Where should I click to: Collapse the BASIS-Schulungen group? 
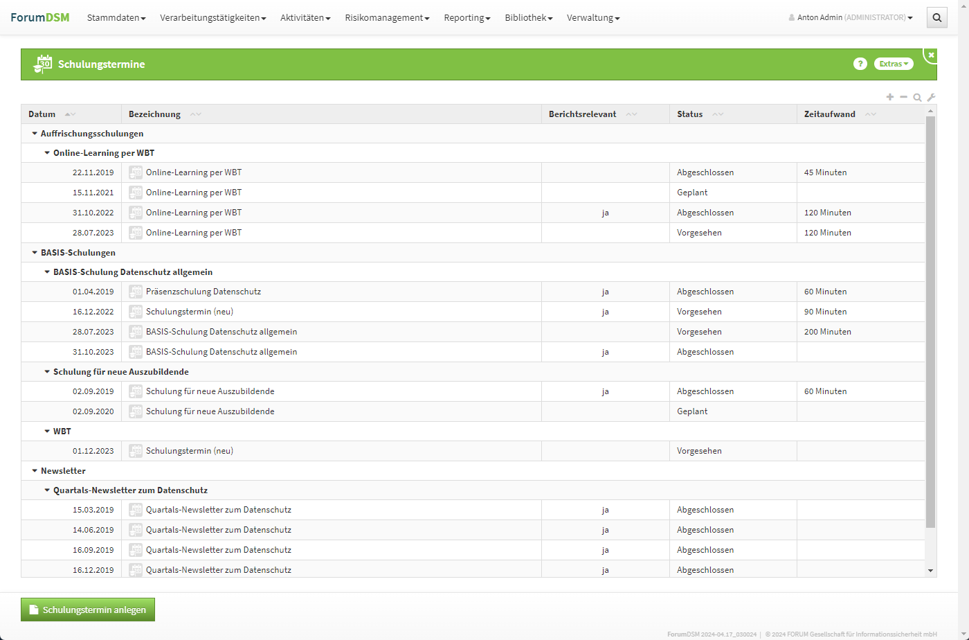point(35,253)
